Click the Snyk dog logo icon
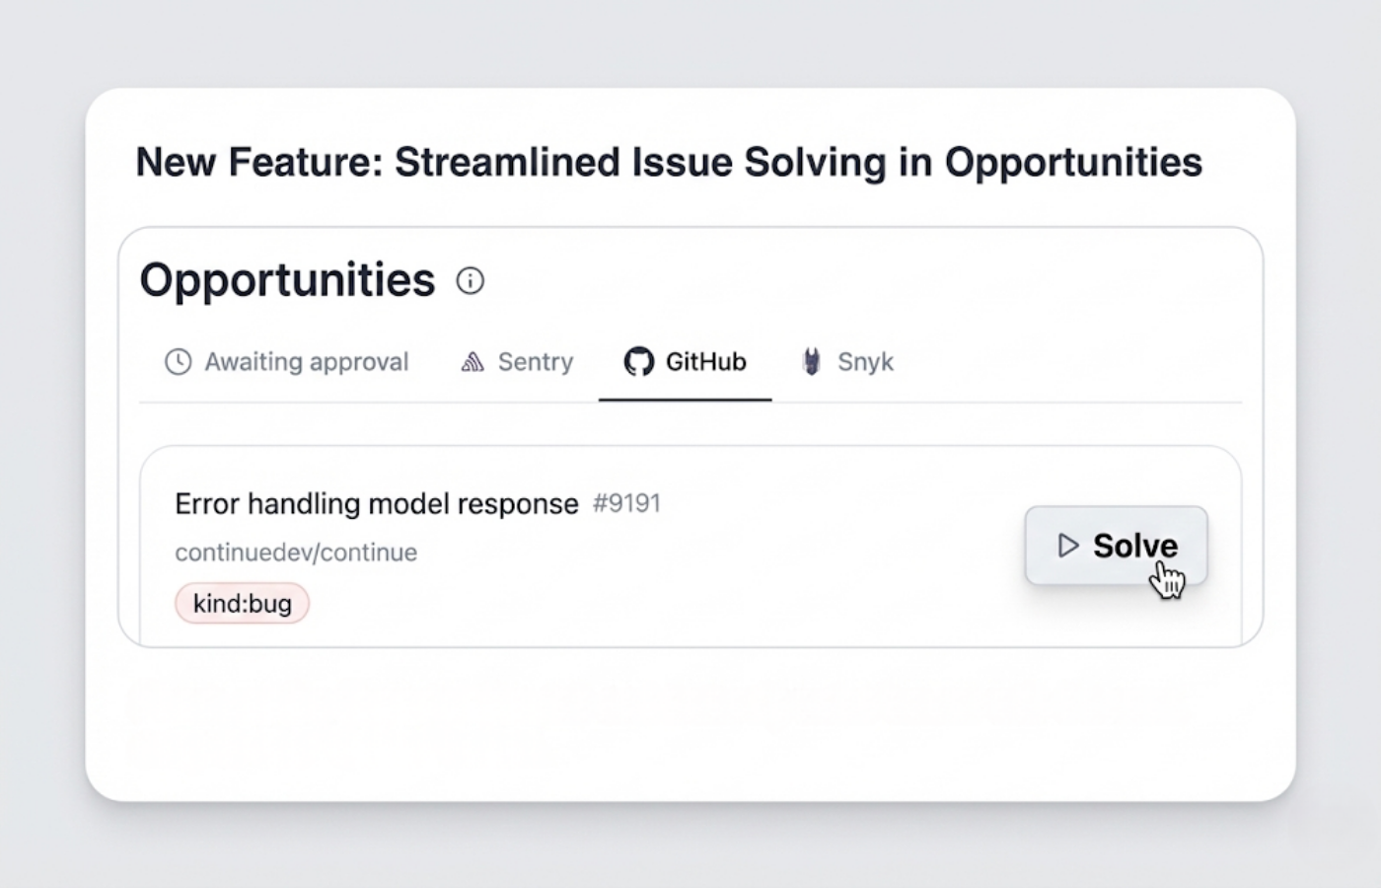 [811, 362]
